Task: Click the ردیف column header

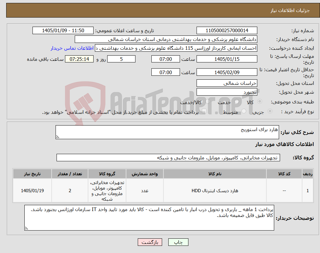Action: pyautogui.click(x=308, y=174)
